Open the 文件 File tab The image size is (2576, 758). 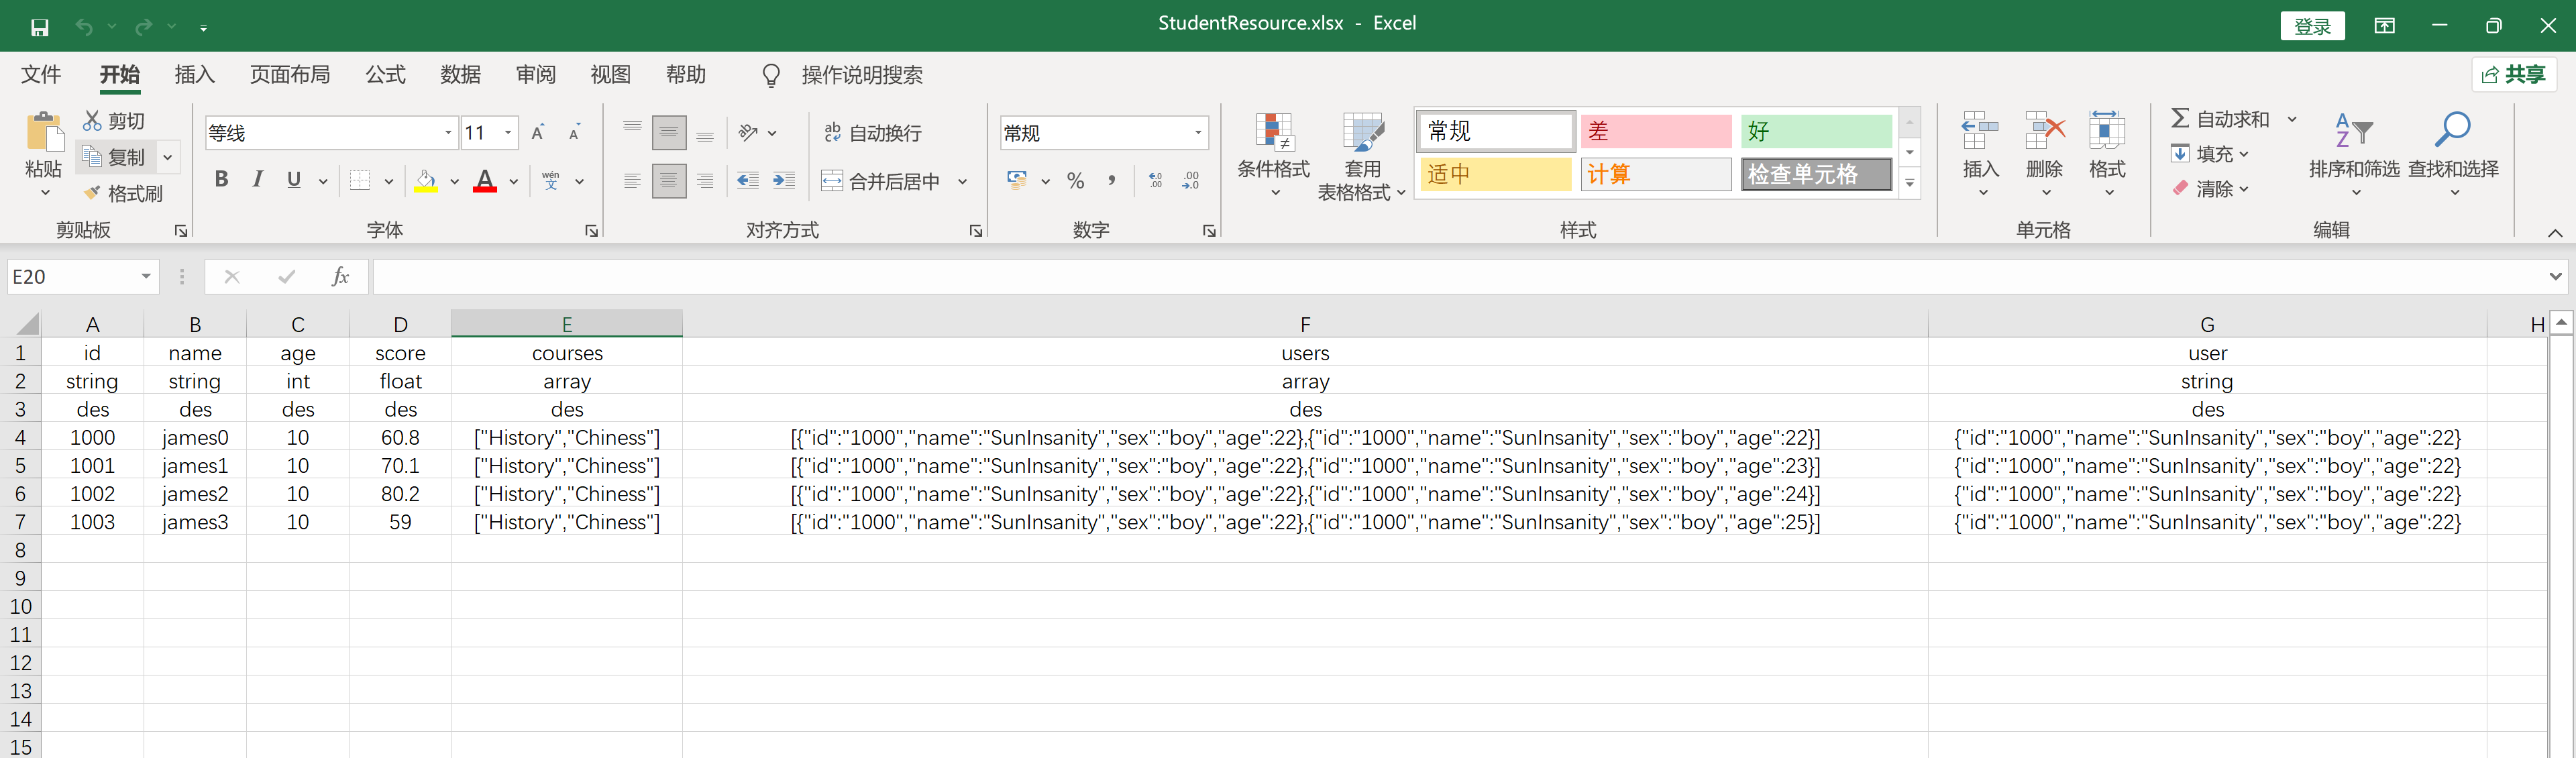tap(41, 75)
